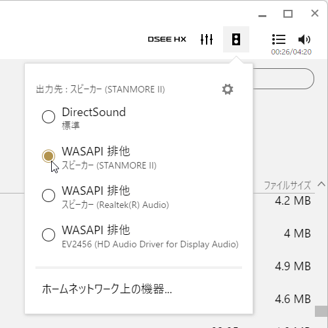The width and height of the screenshot is (328, 328).
Task: Sort by ファイルサイズ column header
Action: 287,186
